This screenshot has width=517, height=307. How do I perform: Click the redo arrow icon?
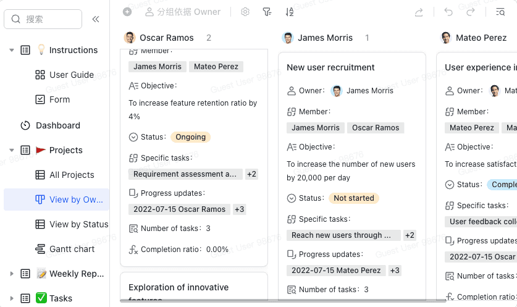(x=471, y=12)
